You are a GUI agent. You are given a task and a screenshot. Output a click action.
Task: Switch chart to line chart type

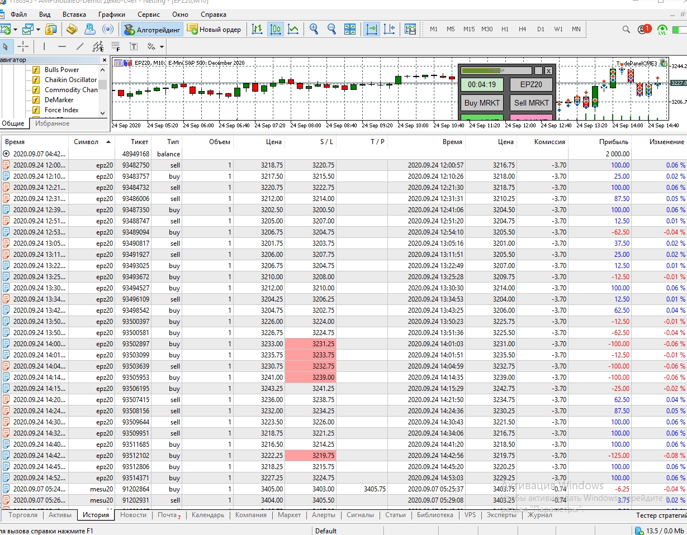click(x=293, y=29)
